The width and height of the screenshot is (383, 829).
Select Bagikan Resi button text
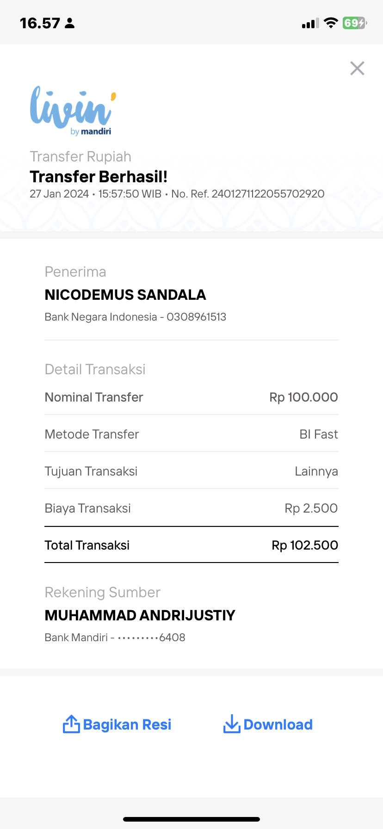127,724
